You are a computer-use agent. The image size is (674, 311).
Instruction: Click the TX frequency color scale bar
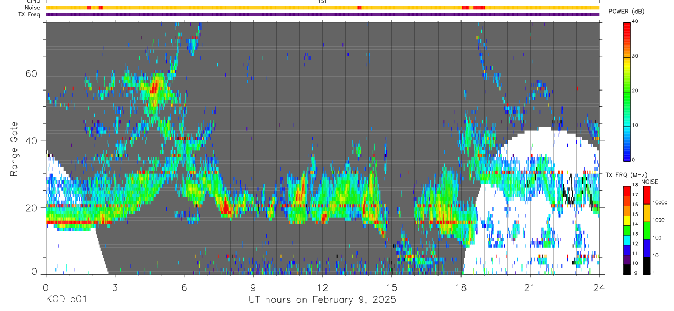point(626,230)
